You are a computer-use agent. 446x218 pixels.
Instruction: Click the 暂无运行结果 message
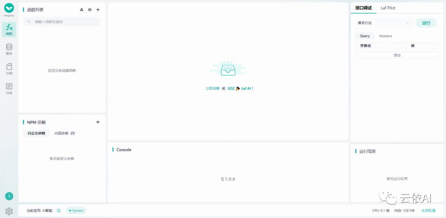point(397,179)
